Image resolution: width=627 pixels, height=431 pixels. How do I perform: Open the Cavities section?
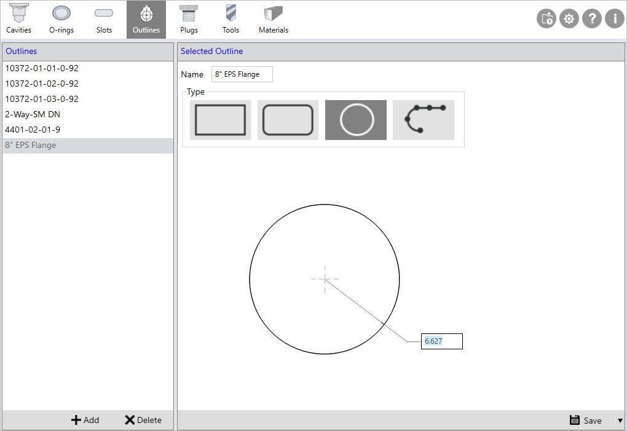(x=19, y=19)
